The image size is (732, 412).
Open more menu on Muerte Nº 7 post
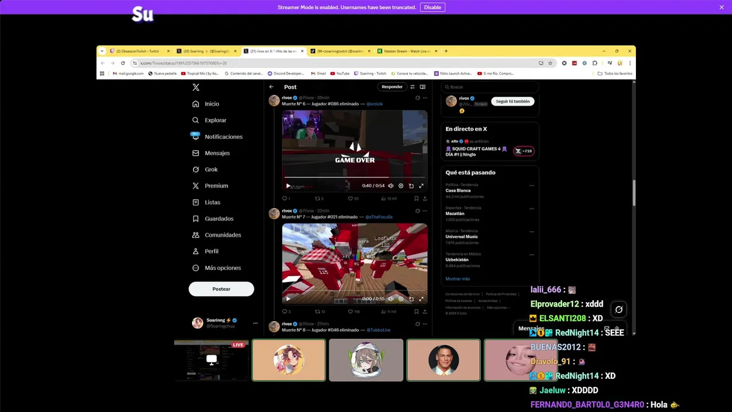click(x=424, y=211)
